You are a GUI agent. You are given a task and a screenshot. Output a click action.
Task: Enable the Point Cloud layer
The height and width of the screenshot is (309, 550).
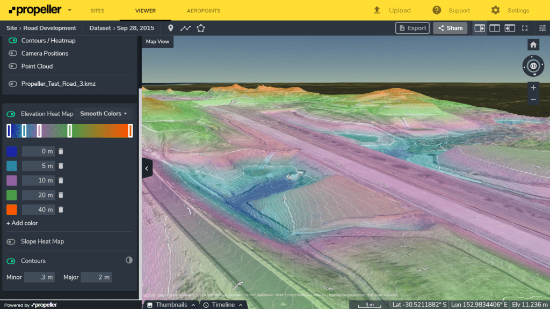click(x=12, y=66)
